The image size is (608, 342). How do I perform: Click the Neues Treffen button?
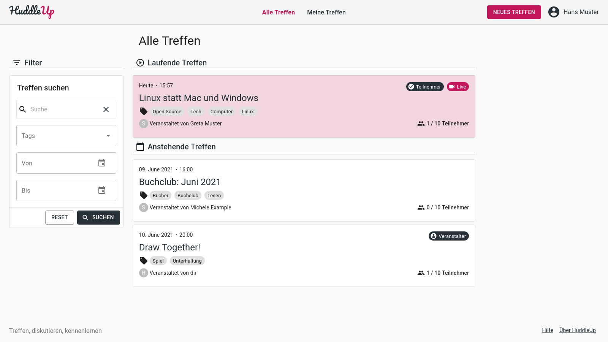[514, 12]
